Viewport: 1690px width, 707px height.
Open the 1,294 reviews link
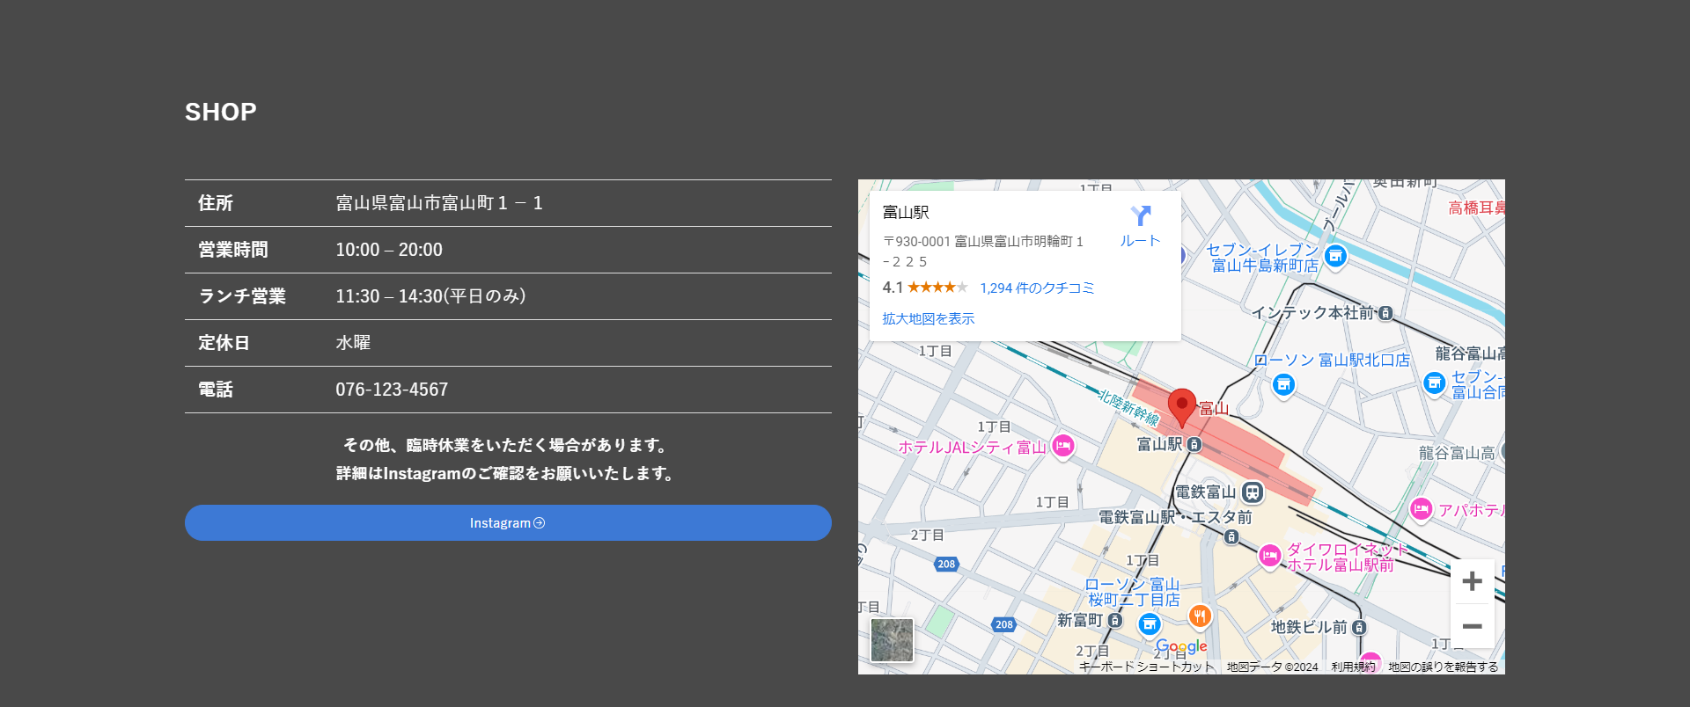(x=1037, y=288)
